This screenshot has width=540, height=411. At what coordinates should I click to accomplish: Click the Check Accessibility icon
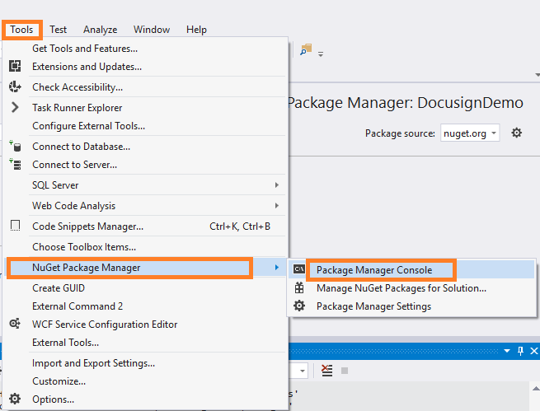[x=15, y=86]
